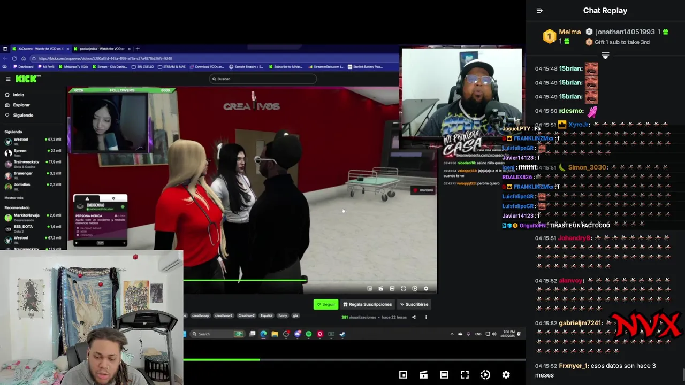
Task: Open new browser tab with plus icon
Action: click(x=138, y=49)
